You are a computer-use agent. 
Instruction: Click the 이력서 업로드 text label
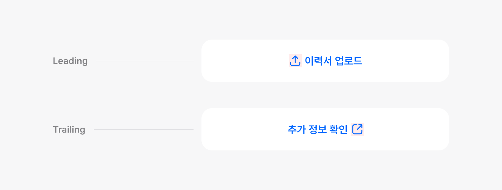point(333,61)
